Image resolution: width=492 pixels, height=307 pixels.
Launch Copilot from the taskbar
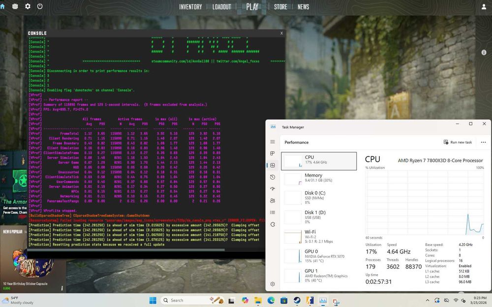tap(245, 301)
